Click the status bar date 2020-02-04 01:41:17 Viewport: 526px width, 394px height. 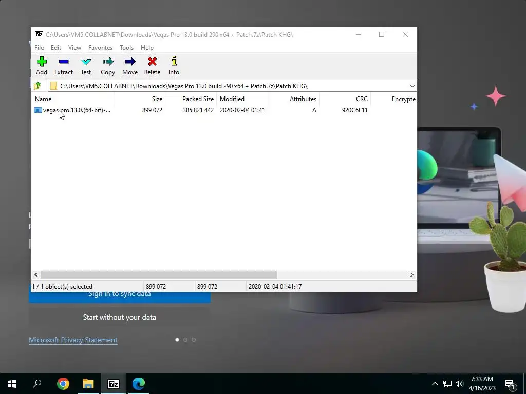275,286
